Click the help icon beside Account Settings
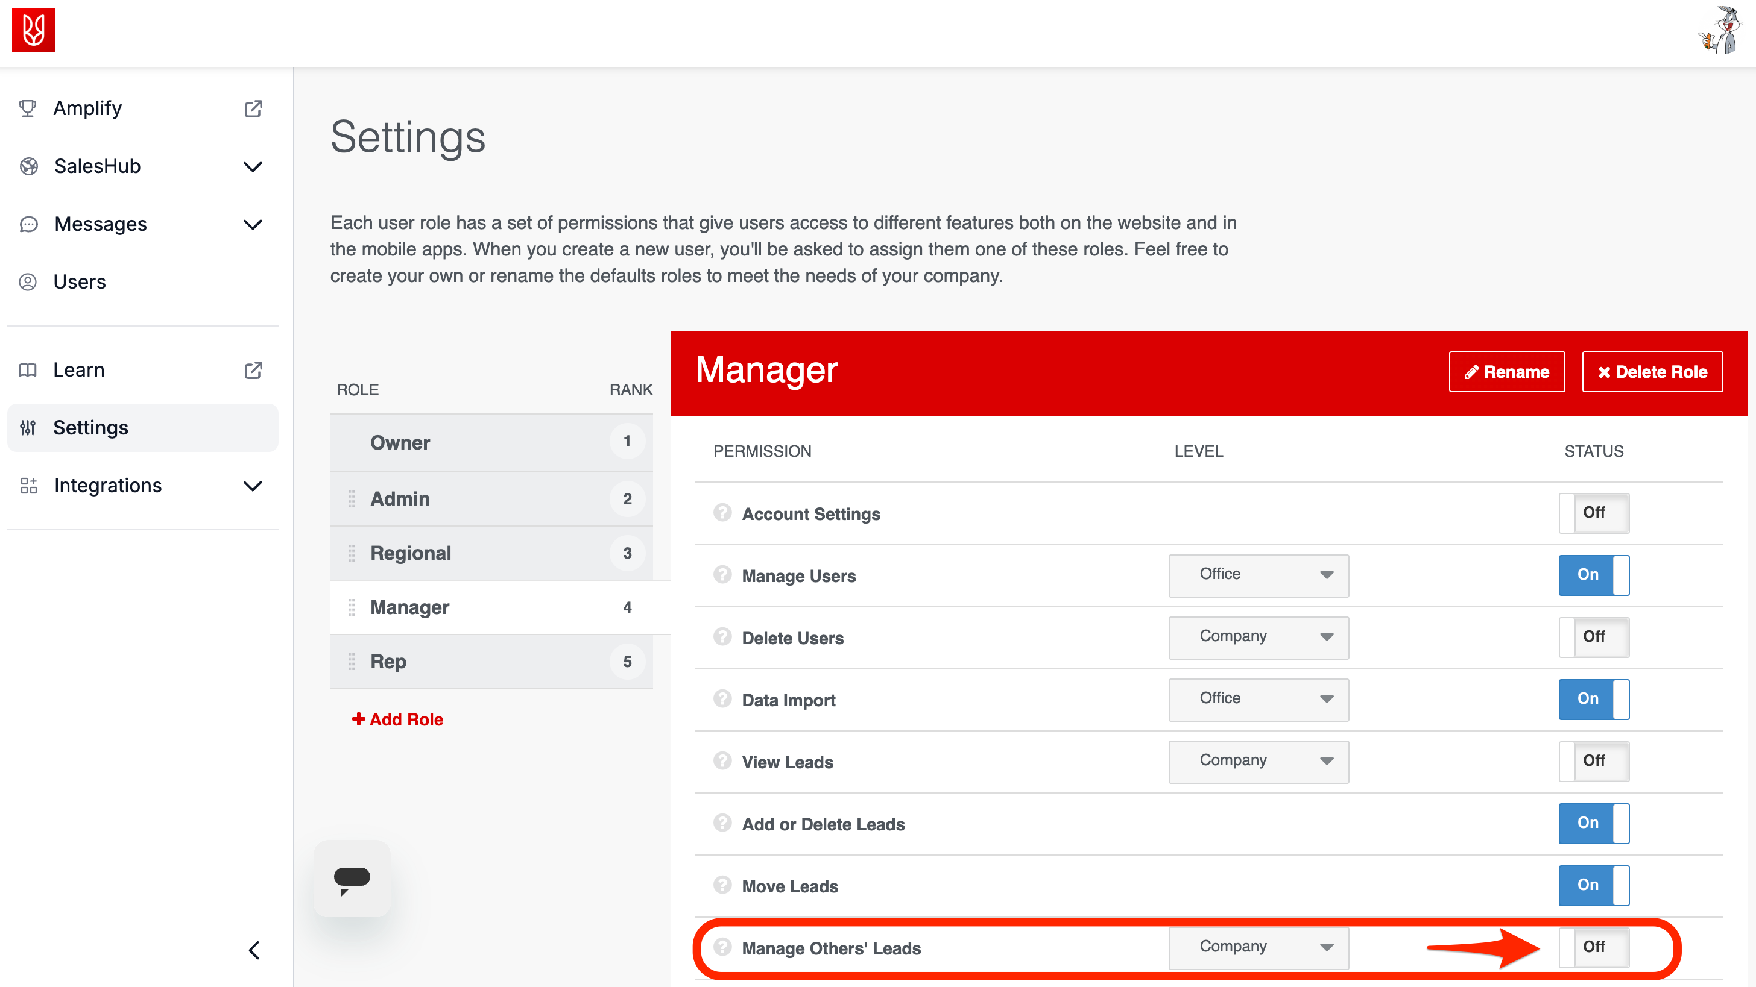Viewport: 1756px width, 987px height. point(722,512)
